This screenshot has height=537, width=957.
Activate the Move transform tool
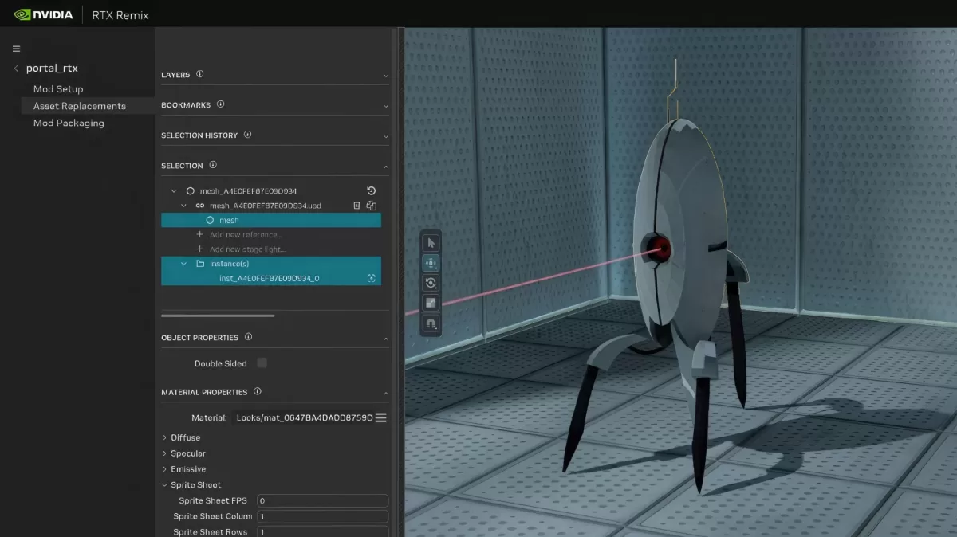431,263
